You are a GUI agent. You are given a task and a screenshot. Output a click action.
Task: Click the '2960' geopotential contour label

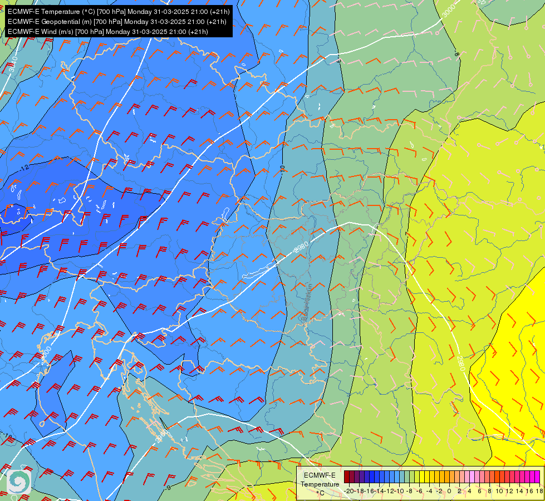161,436
